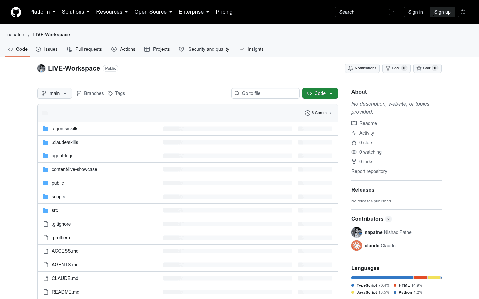The height and width of the screenshot is (299, 479).
Task: Open claude Claude profile link
Action: click(380, 246)
